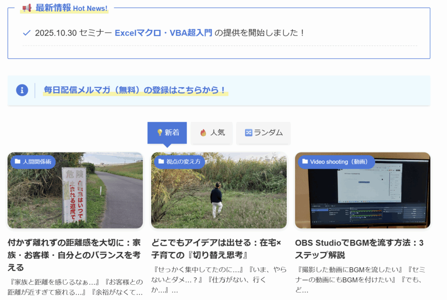Click the blue info circle icon
The width and height of the screenshot is (447, 300).
click(x=22, y=90)
